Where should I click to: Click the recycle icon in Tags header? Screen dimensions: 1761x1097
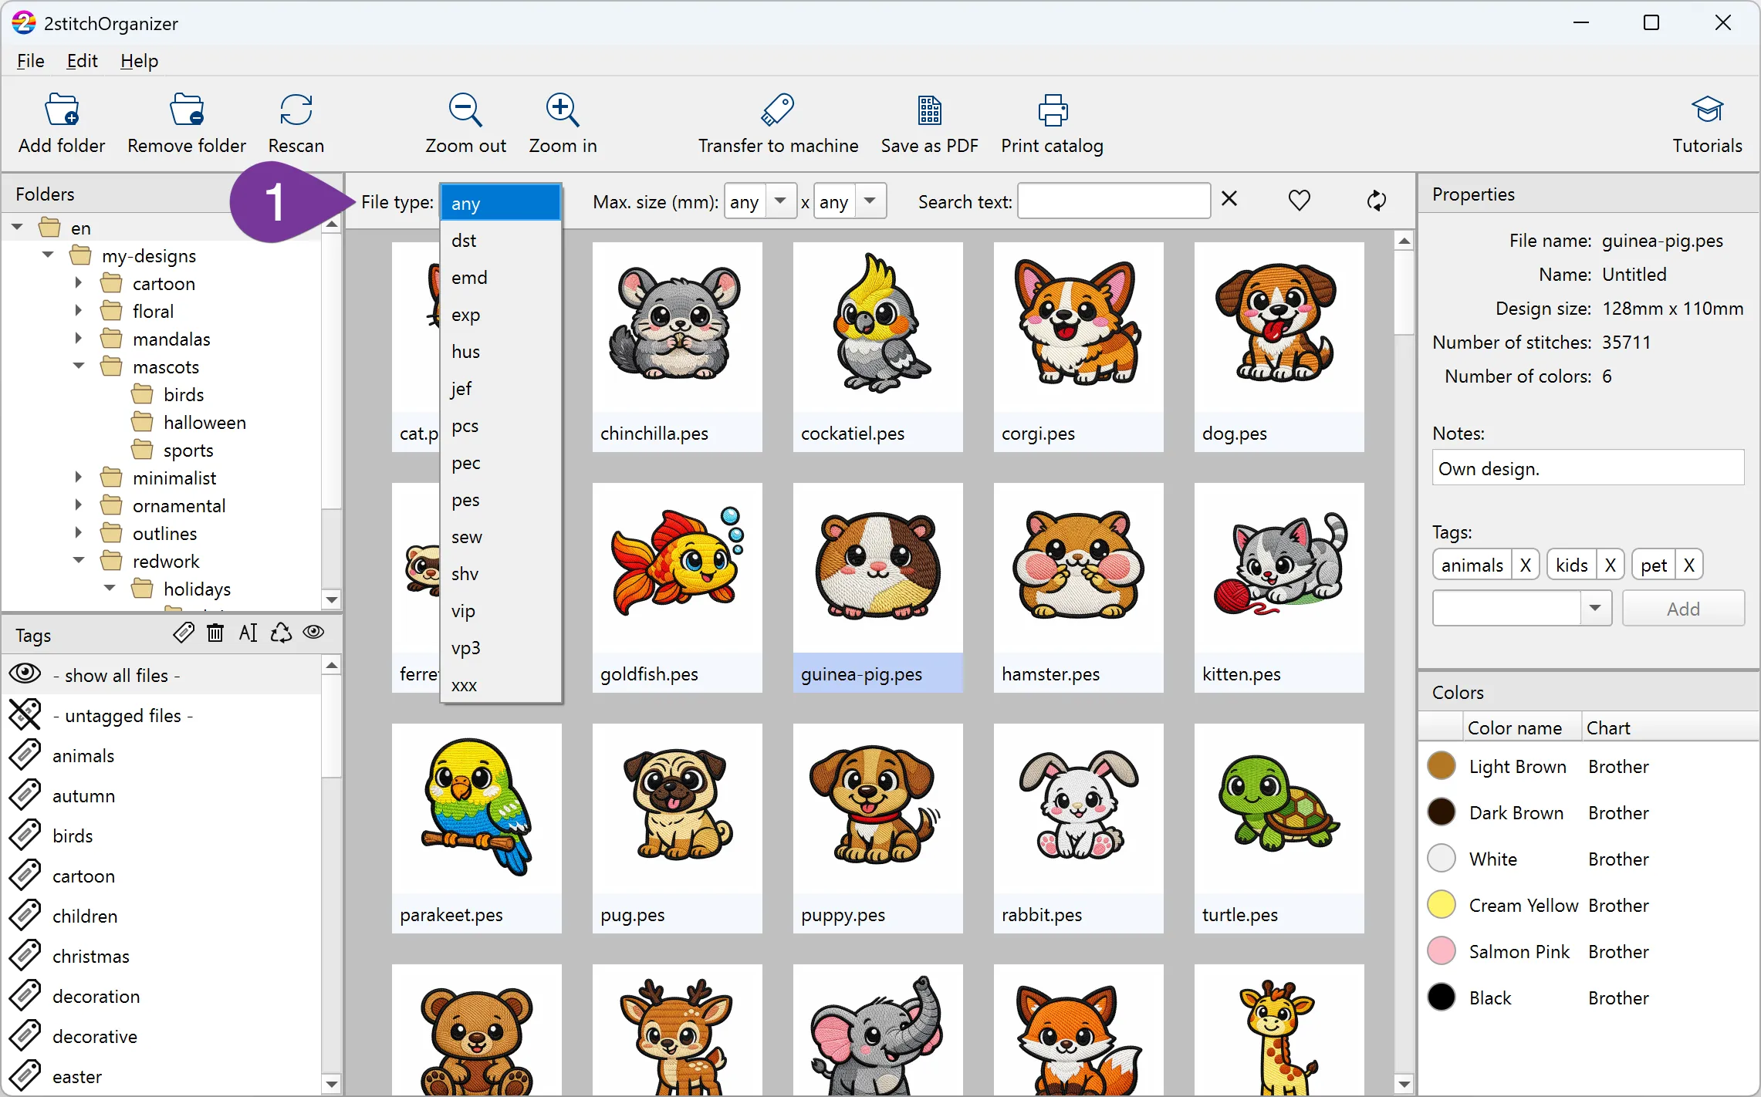click(281, 633)
